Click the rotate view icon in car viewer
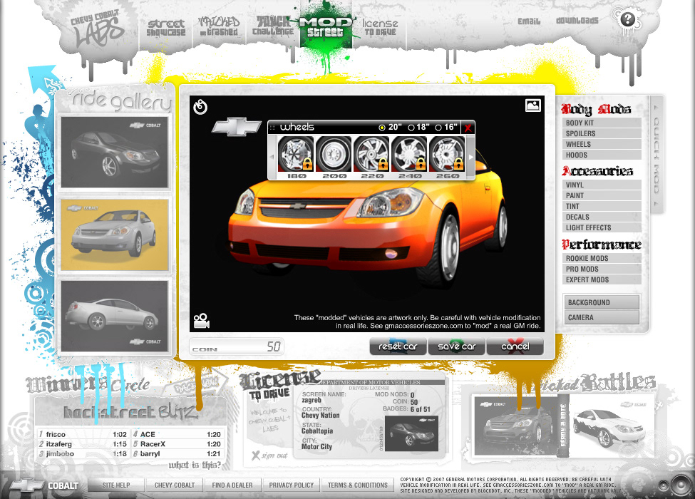This screenshot has height=499, width=695. coord(200,107)
